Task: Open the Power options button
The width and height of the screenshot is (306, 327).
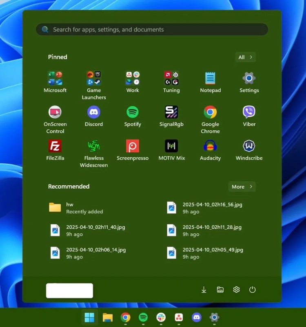Action: [252, 290]
